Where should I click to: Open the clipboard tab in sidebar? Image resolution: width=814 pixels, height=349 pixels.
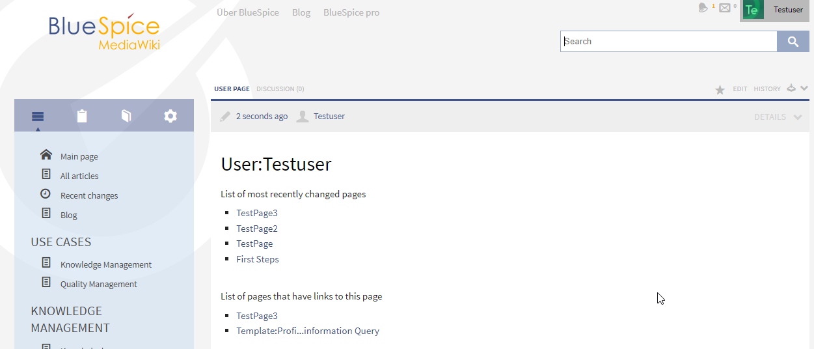click(x=82, y=117)
